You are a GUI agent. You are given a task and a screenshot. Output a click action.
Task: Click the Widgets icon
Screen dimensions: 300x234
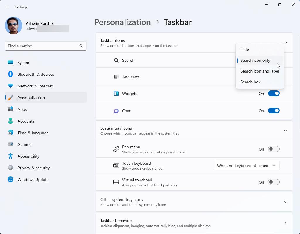116,94
